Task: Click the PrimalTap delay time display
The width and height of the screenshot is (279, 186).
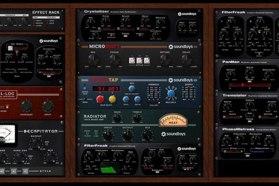Action: tap(106, 89)
